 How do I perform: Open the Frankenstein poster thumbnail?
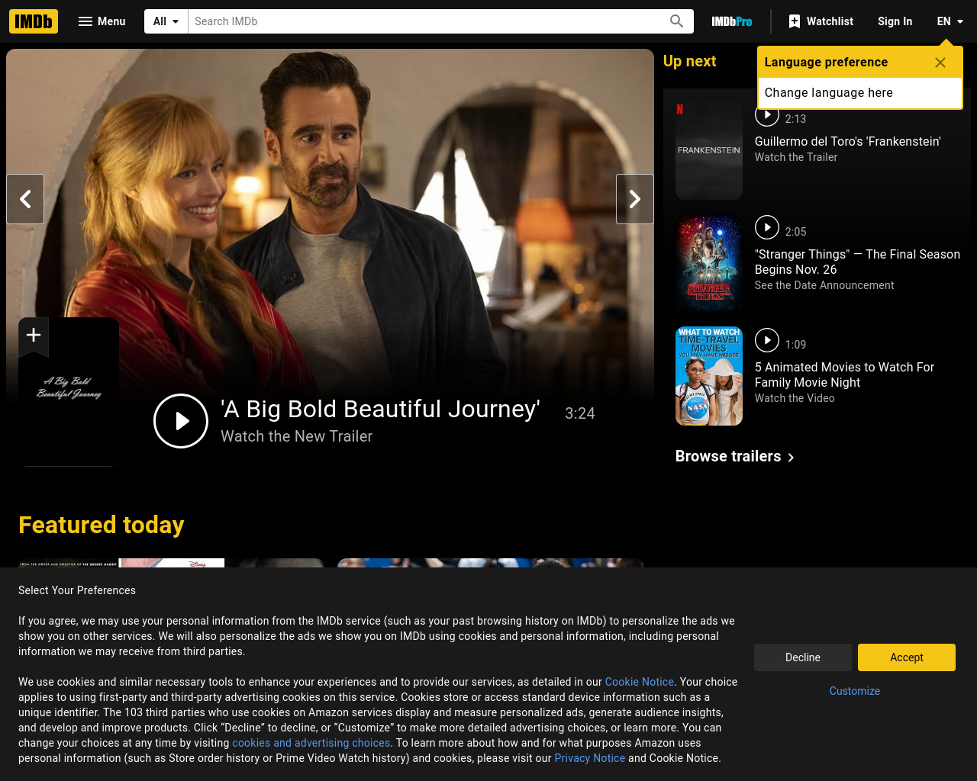pos(709,150)
